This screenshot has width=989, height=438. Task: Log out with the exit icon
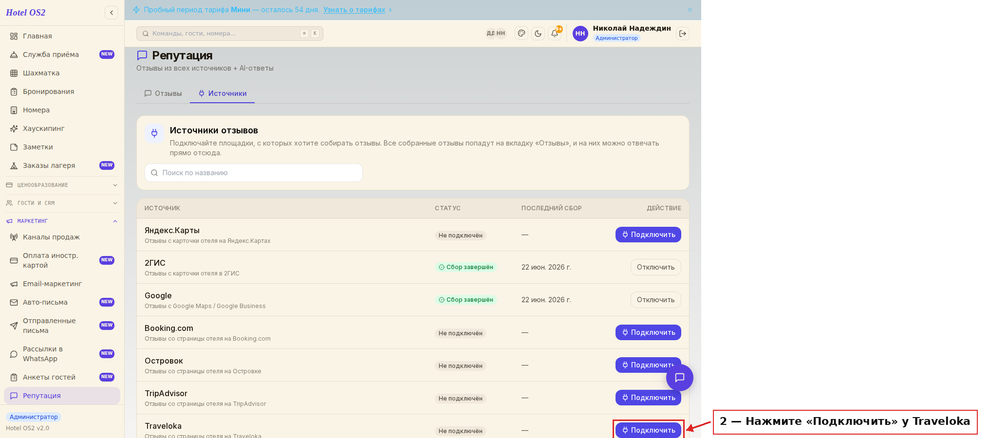point(683,34)
